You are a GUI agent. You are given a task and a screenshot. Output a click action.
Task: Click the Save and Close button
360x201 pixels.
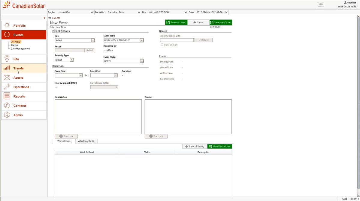pos(221,22)
